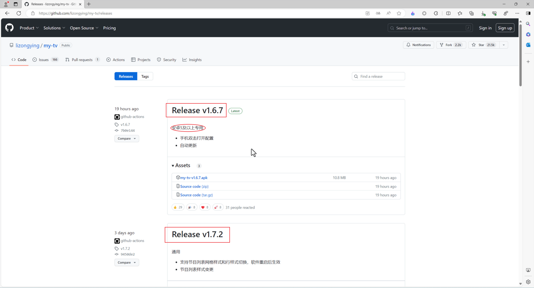
Task: Switch to the Tags tab
Action: click(x=145, y=76)
